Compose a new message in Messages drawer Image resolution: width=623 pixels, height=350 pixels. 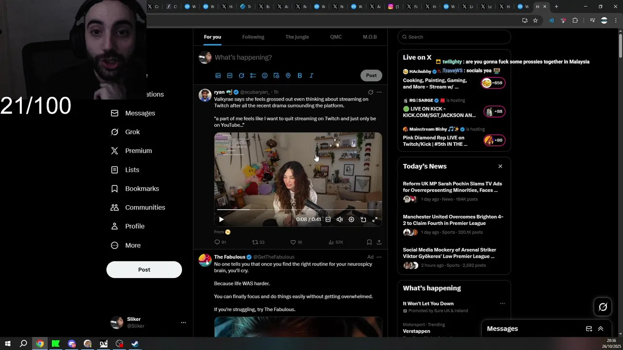(x=588, y=329)
